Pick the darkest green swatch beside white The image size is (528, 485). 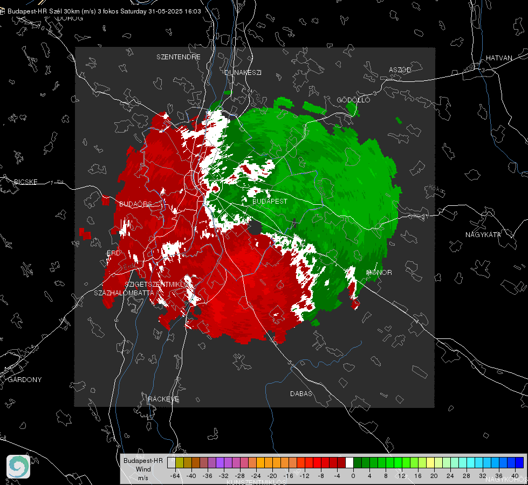pyautogui.click(x=358, y=462)
